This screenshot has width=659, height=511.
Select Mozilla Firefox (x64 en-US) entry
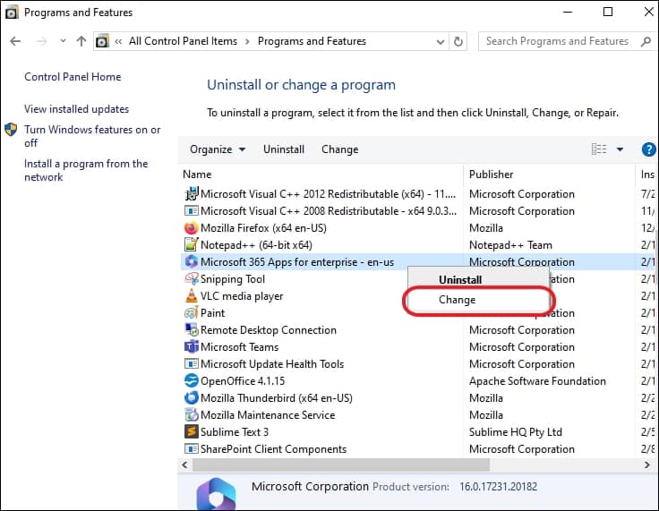coord(263,228)
